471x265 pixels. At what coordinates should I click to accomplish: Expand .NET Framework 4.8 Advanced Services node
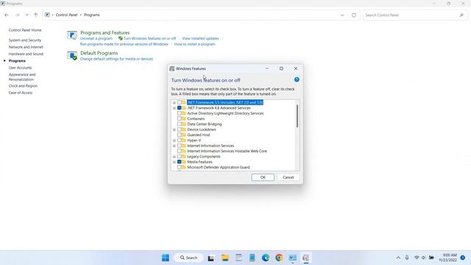point(174,108)
